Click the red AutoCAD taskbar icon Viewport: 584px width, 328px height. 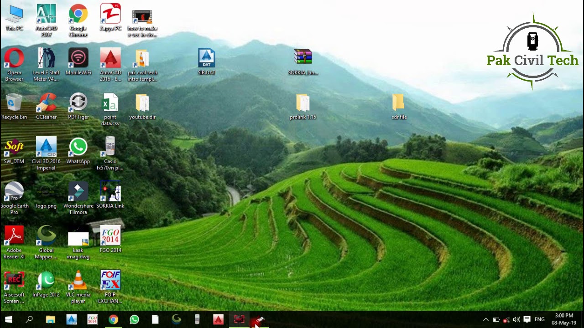coord(218,319)
